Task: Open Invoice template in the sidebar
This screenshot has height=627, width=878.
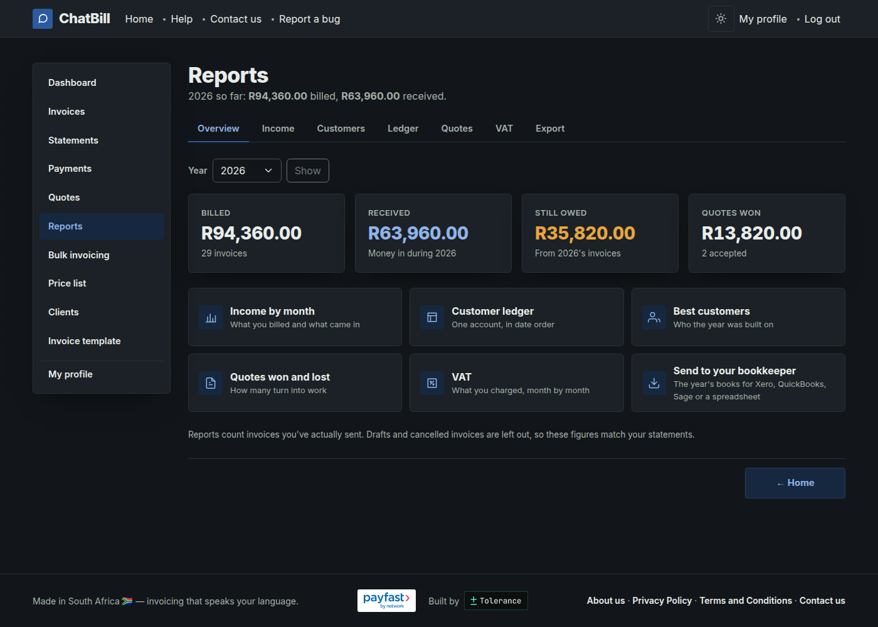Action: coord(102,341)
